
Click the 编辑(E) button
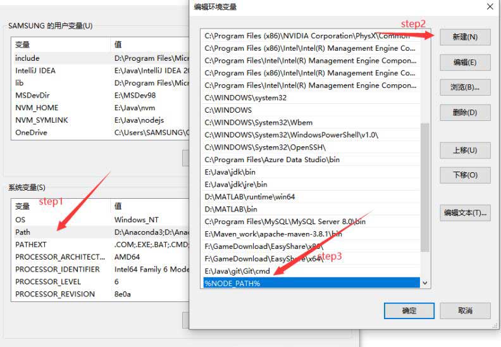(465, 62)
